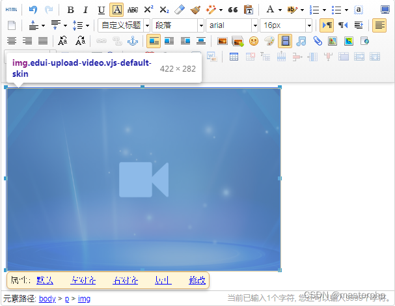Activate the format painter brush
395x306 pixels.
click(x=195, y=10)
